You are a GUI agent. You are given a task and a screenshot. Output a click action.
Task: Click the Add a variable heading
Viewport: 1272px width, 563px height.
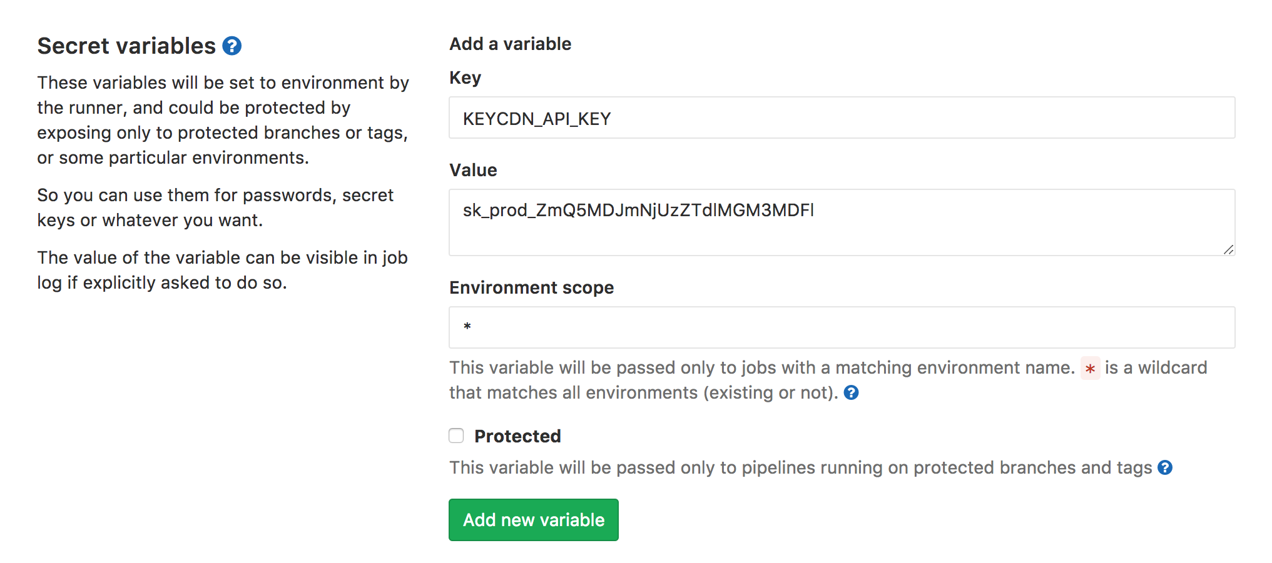tap(510, 44)
